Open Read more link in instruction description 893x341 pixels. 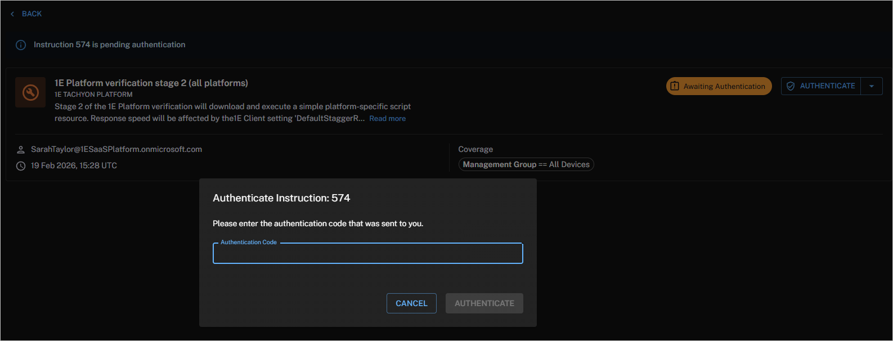click(387, 119)
